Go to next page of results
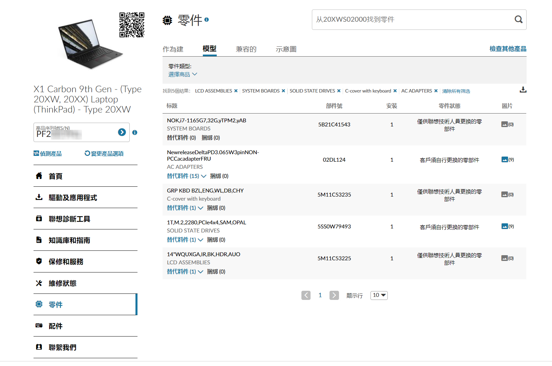Viewport: 552px width, 366px height. click(x=334, y=295)
